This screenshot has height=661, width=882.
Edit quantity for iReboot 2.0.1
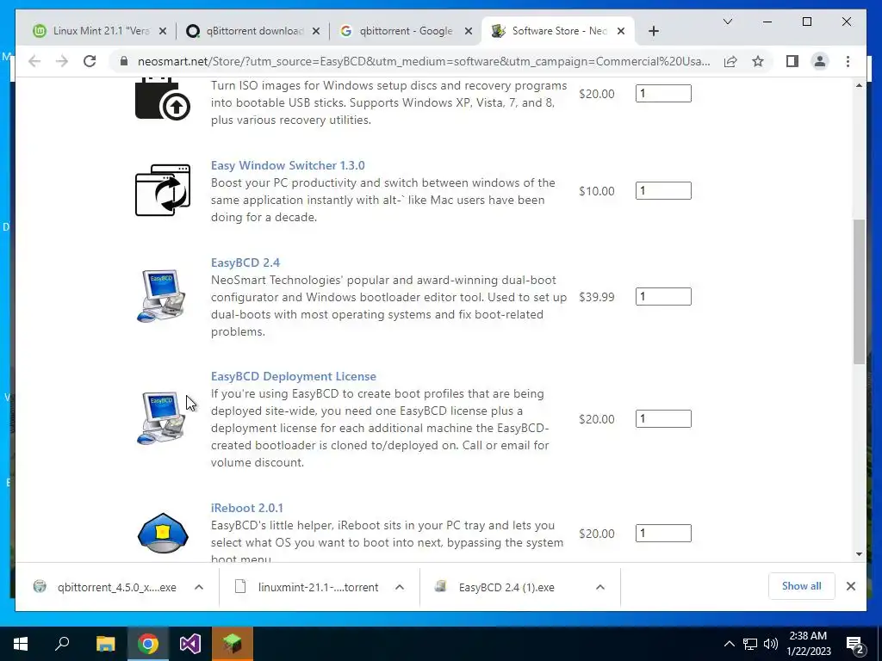click(663, 533)
